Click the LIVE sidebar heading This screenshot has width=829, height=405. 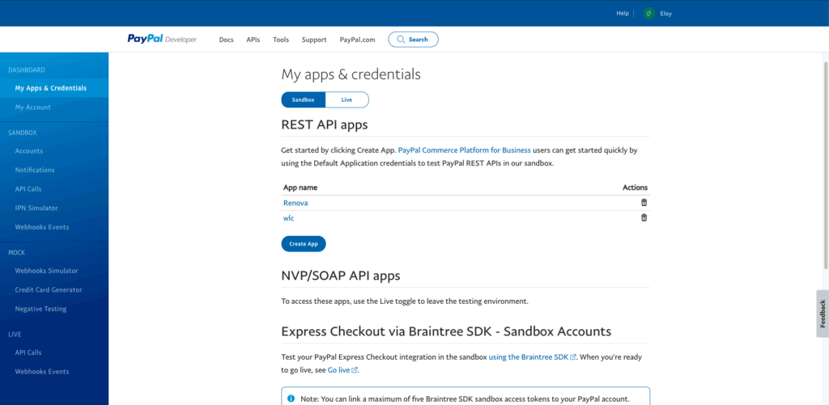(15, 334)
